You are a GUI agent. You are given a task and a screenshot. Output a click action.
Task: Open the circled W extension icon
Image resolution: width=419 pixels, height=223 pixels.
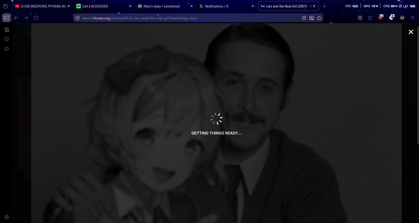[x=402, y=18]
